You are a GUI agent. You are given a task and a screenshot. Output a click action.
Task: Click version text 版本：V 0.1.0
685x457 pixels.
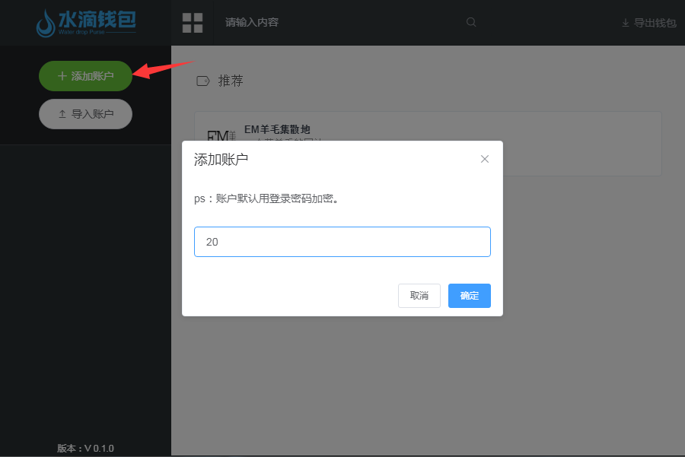(85, 449)
